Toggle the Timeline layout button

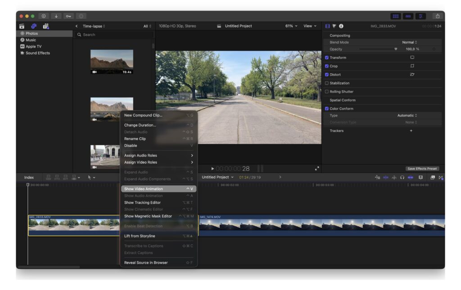coord(408,16)
